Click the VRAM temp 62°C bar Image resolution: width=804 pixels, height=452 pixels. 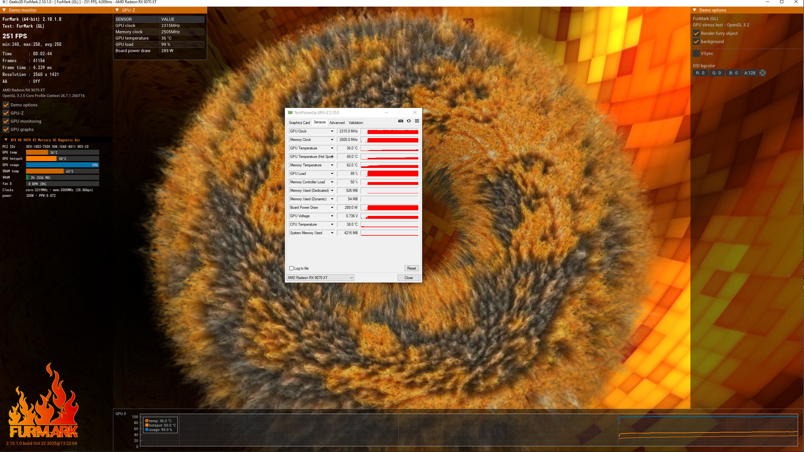click(62, 171)
